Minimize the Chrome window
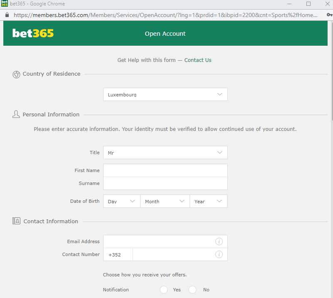Screen dimensions: 333x298 click(x=289, y=4)
